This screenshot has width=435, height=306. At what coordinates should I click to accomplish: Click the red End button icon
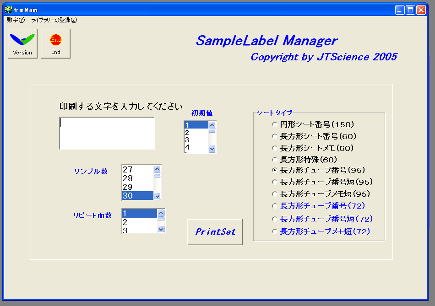55,43
